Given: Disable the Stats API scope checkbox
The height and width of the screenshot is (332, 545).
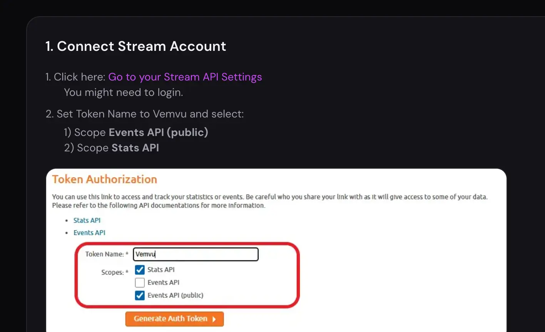Looking at the screenshot, I should point(140,270).
